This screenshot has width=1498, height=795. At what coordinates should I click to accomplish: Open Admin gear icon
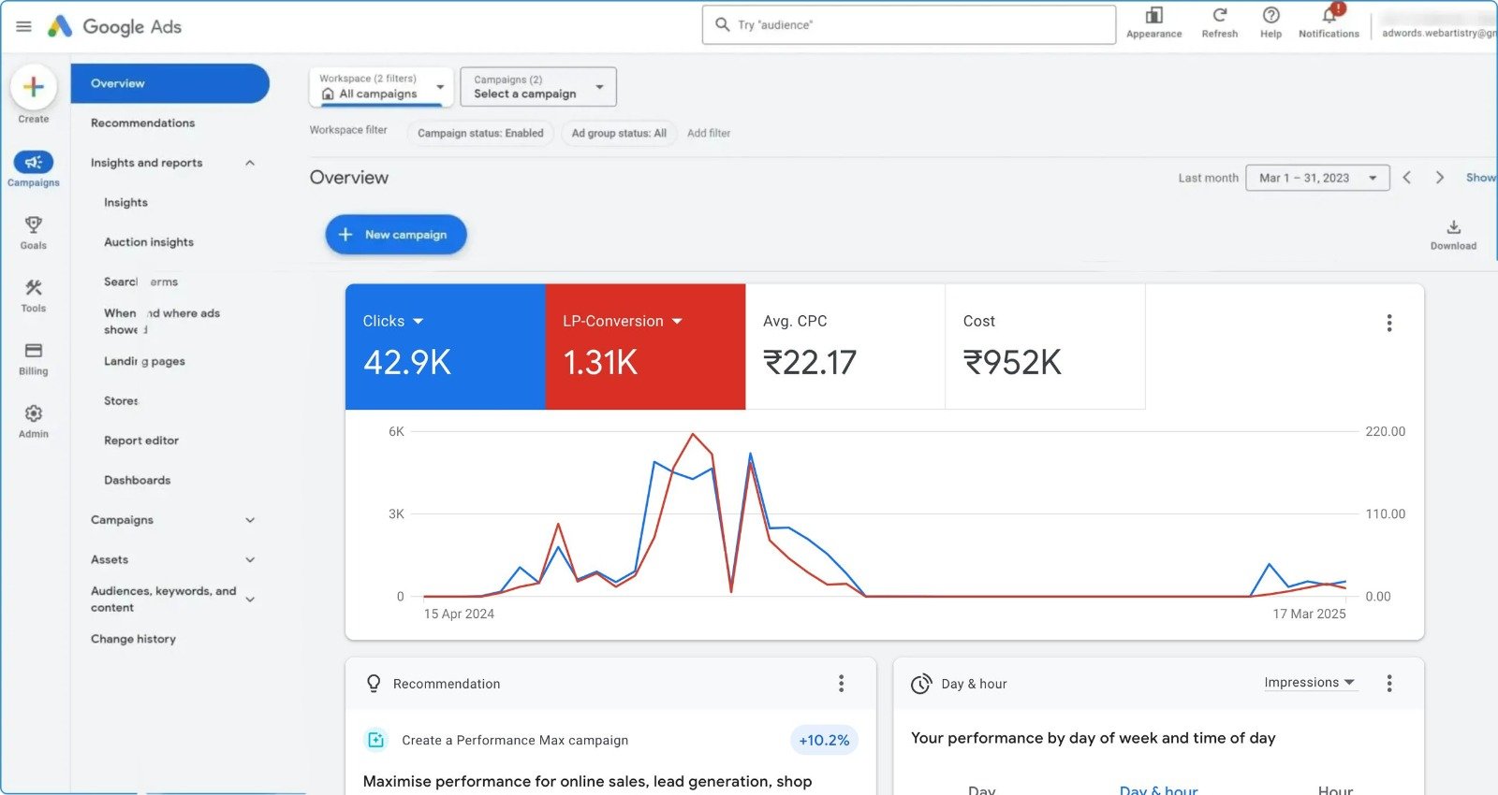34,413
